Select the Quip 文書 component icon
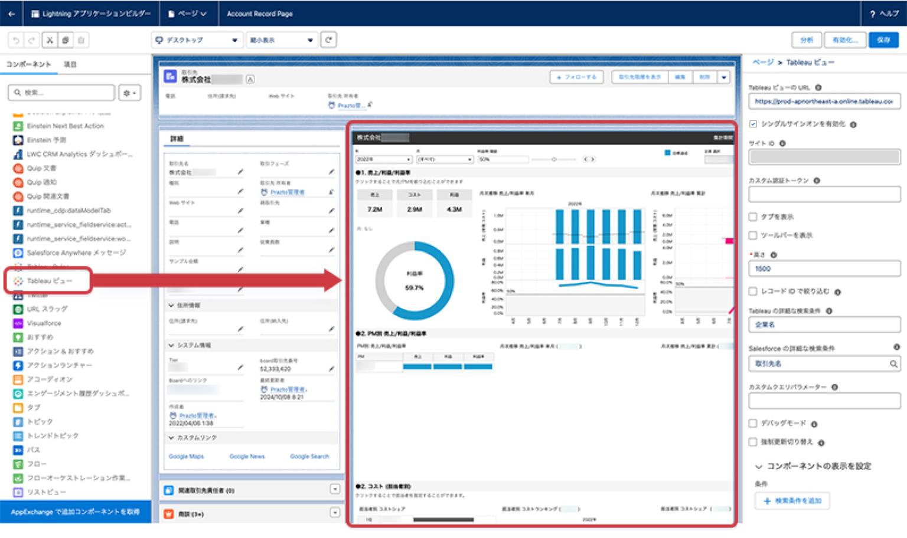 17,168
